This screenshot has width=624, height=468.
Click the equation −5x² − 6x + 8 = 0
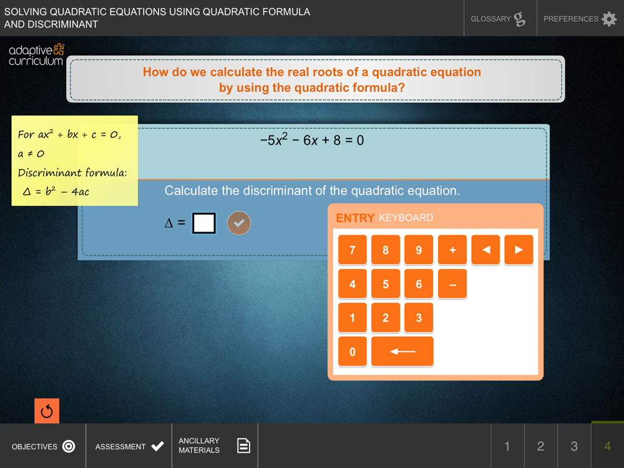click(312, 140)
